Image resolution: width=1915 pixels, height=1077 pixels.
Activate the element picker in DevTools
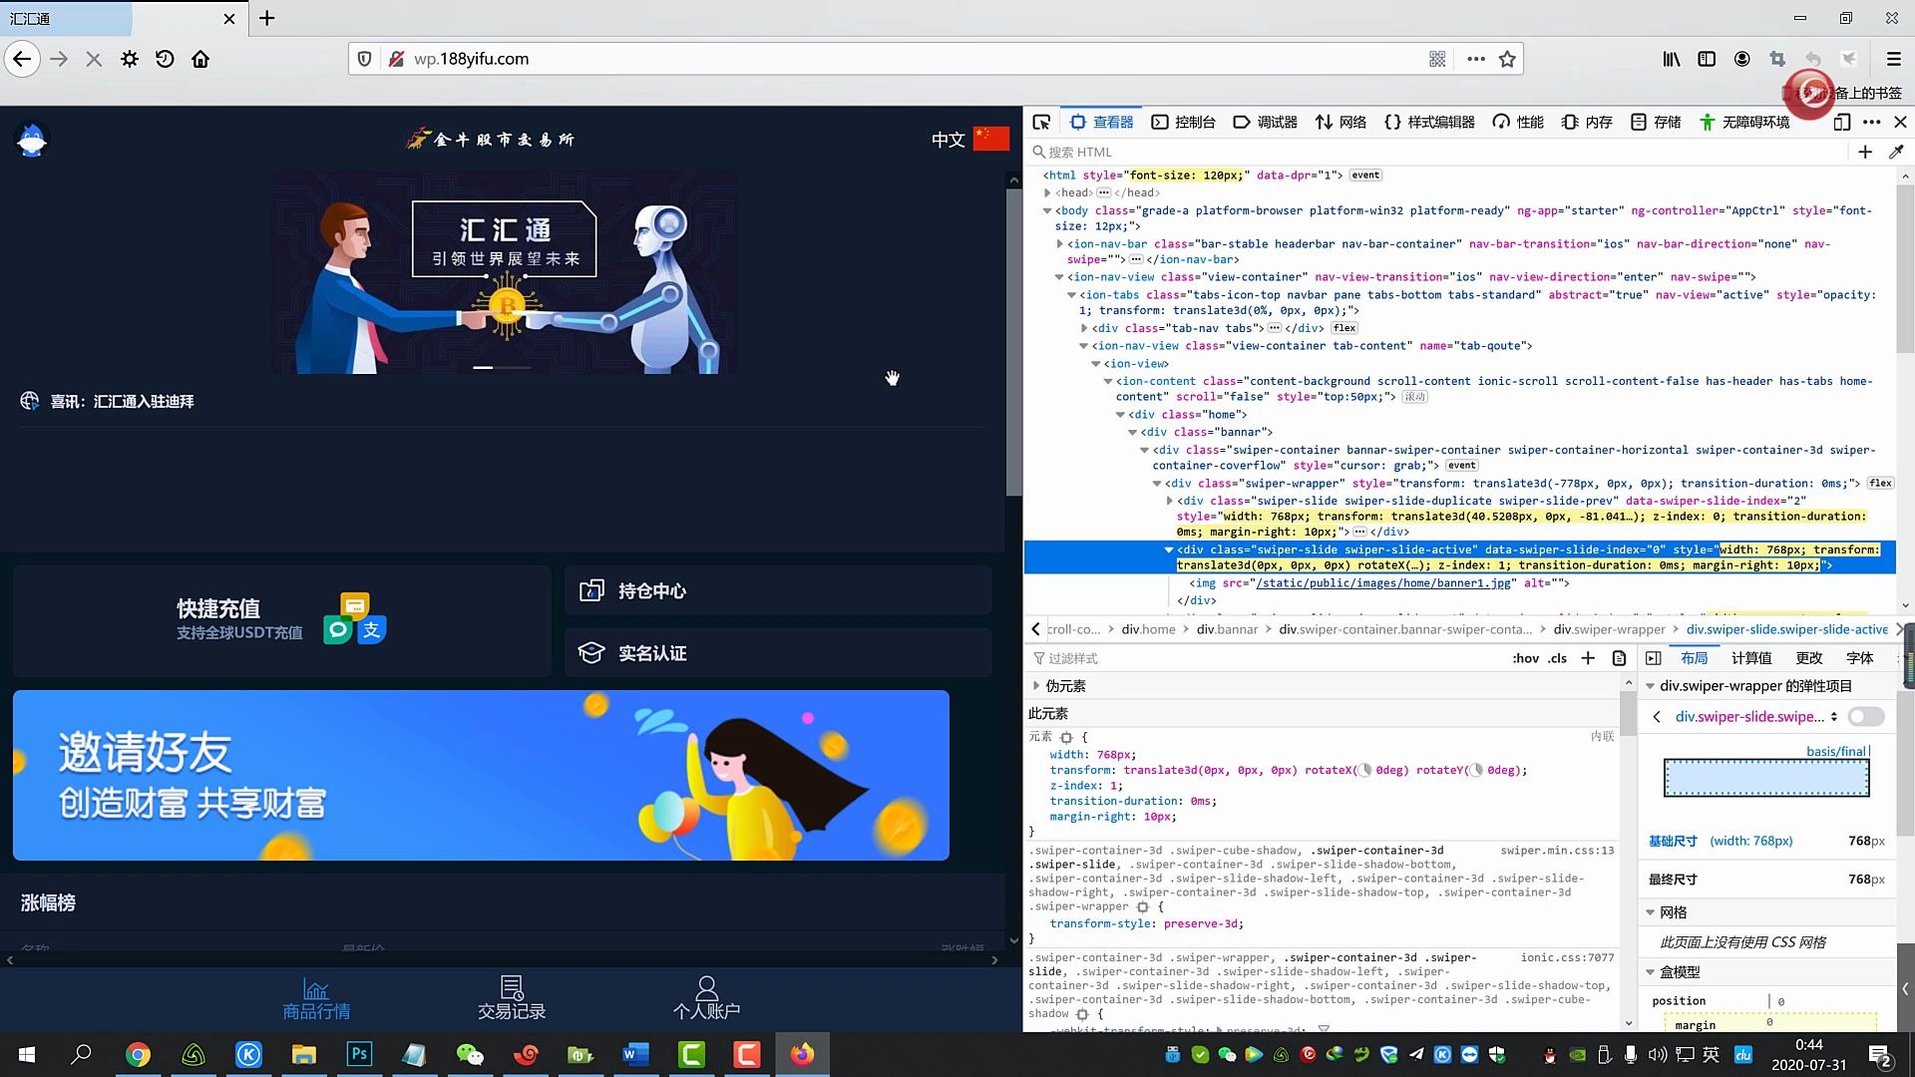(1041, 122)
